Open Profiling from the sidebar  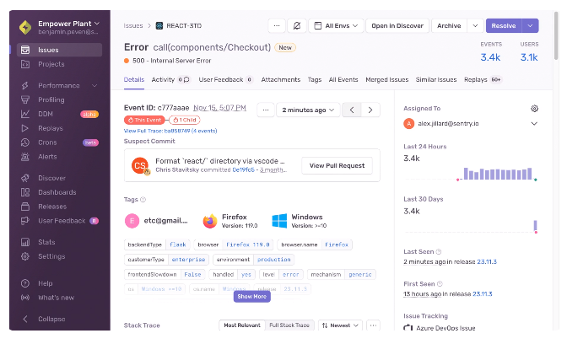[51, 99]
